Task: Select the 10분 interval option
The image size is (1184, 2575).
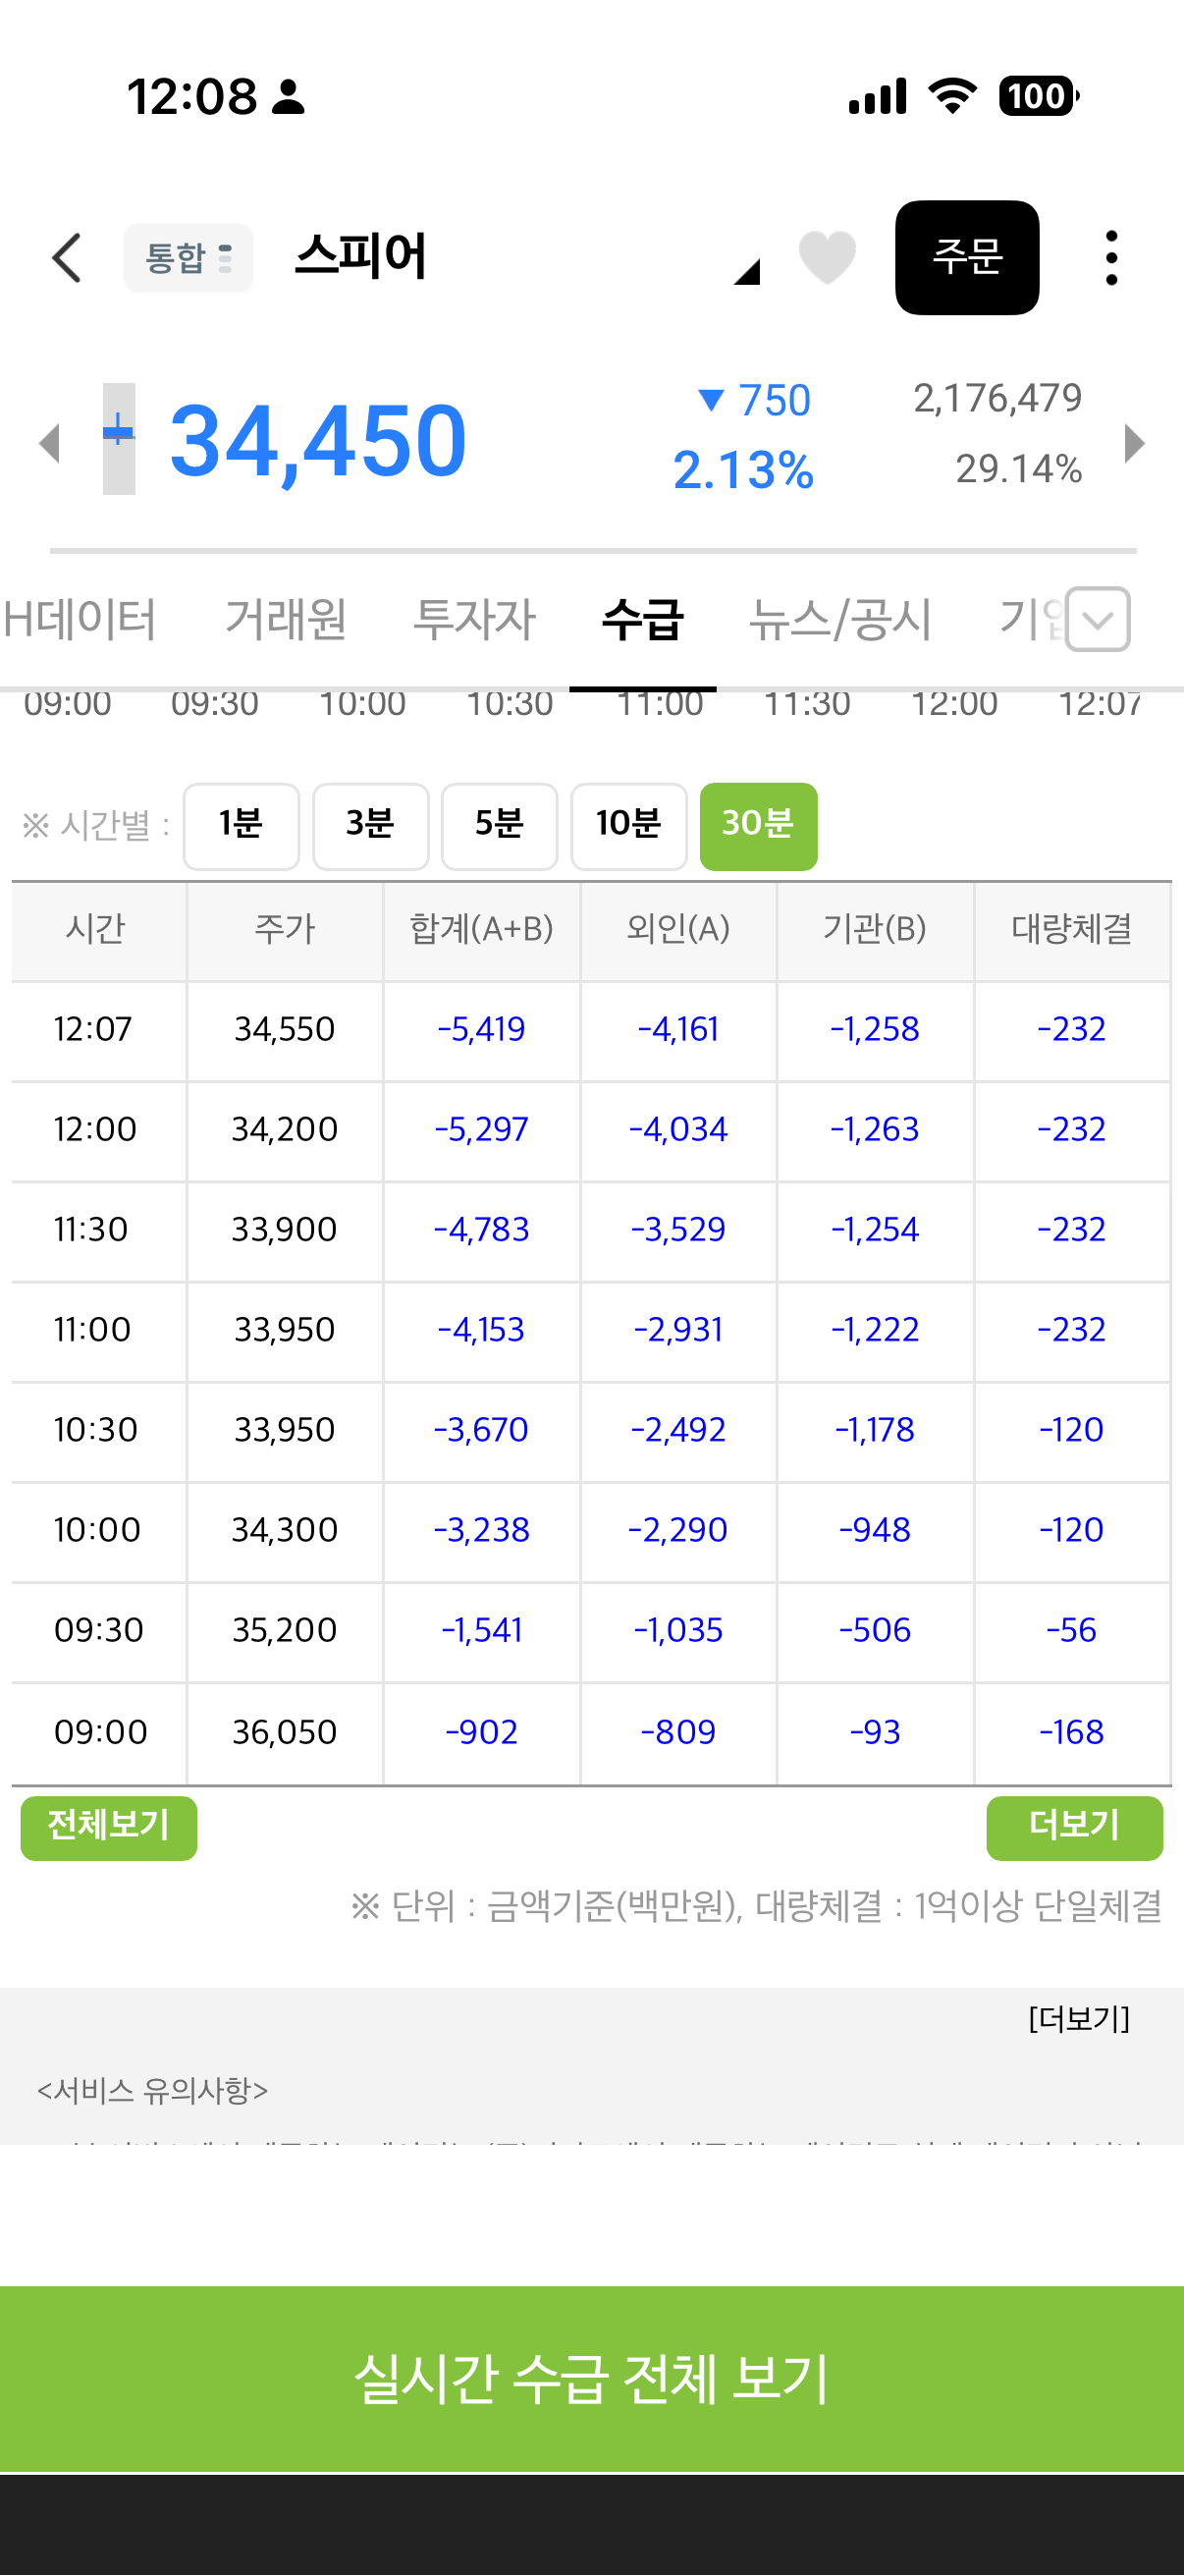Action: coord(628,826)
